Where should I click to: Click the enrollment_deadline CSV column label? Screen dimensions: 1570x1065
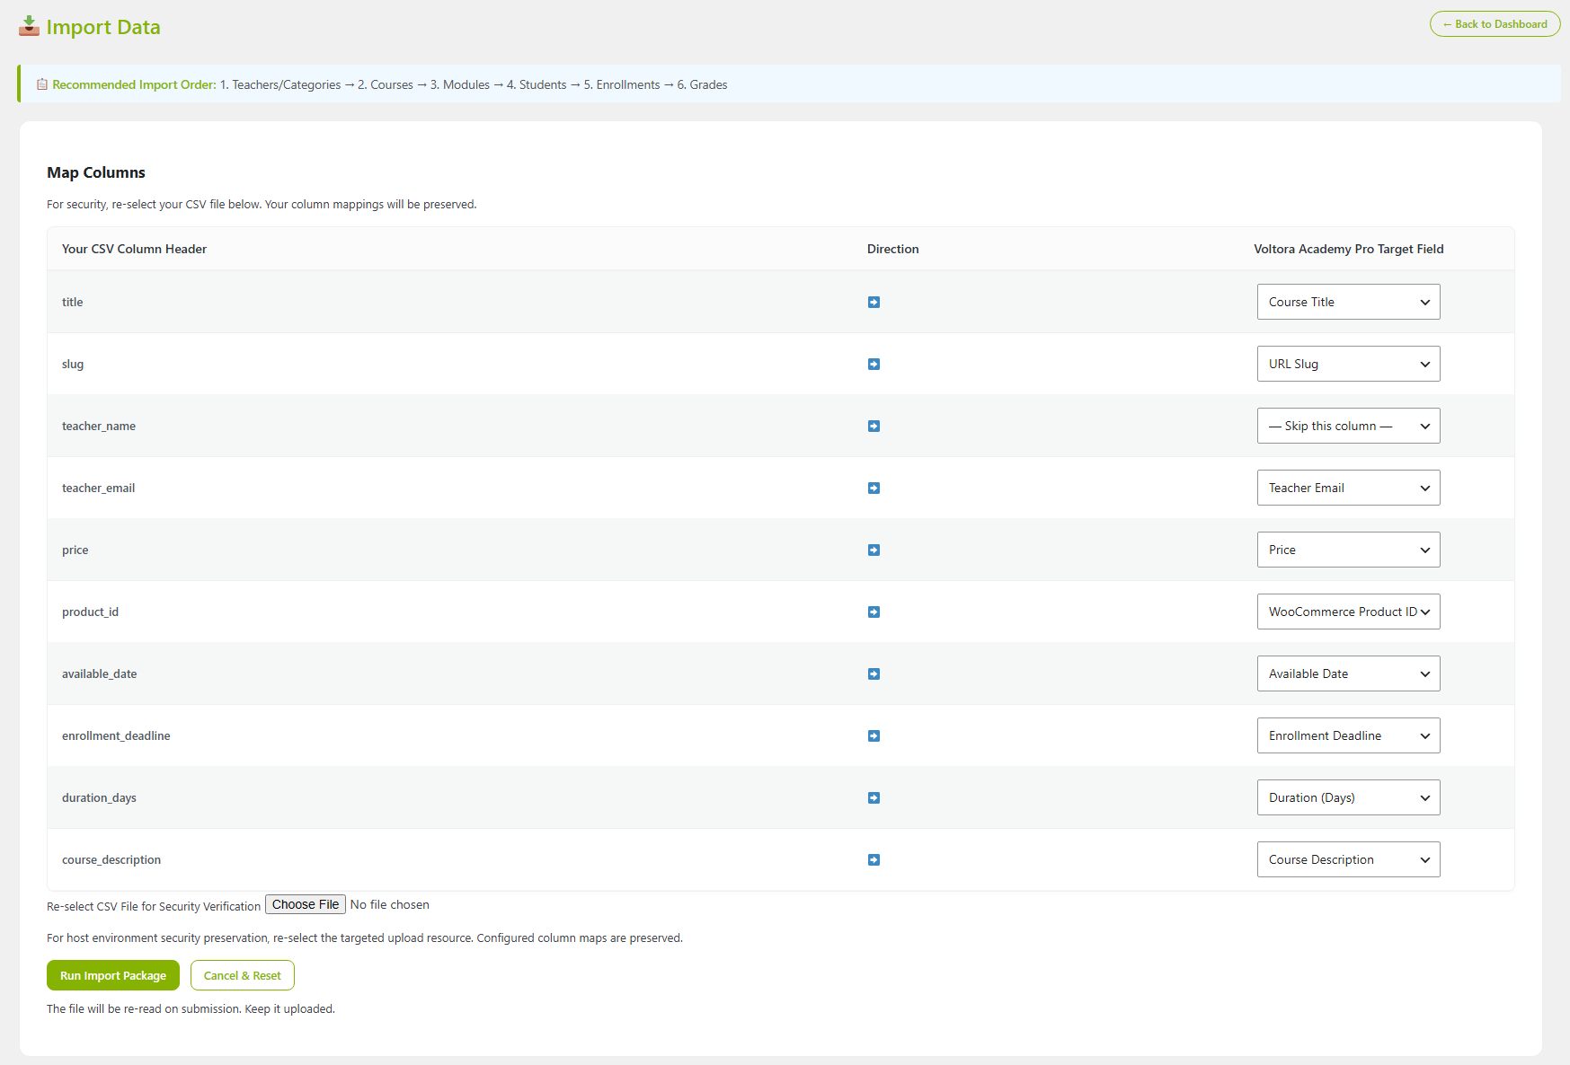116,735
